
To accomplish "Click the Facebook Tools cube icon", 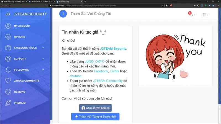I will click(8, 48).
